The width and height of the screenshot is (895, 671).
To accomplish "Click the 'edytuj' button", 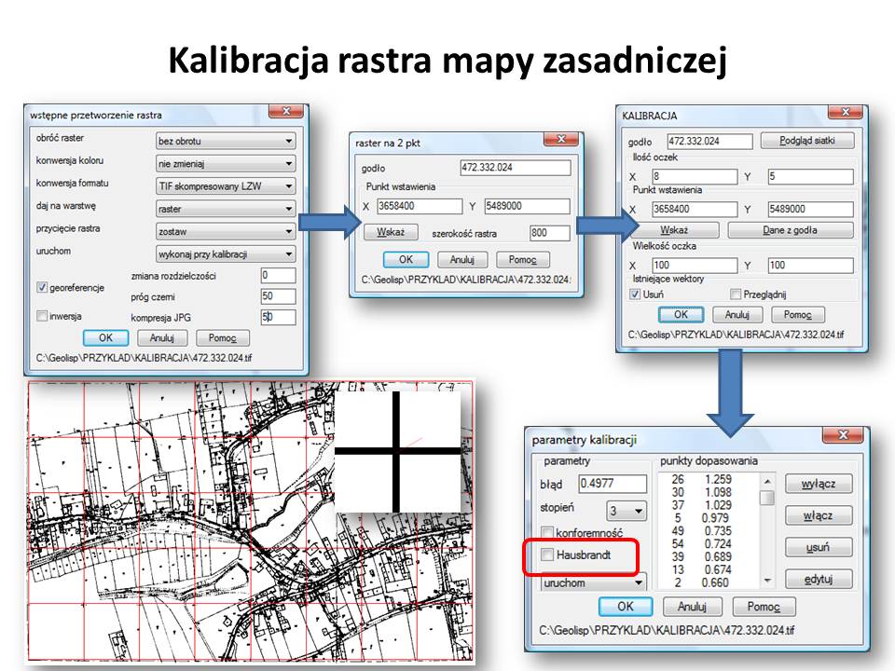I will (819, 580).
